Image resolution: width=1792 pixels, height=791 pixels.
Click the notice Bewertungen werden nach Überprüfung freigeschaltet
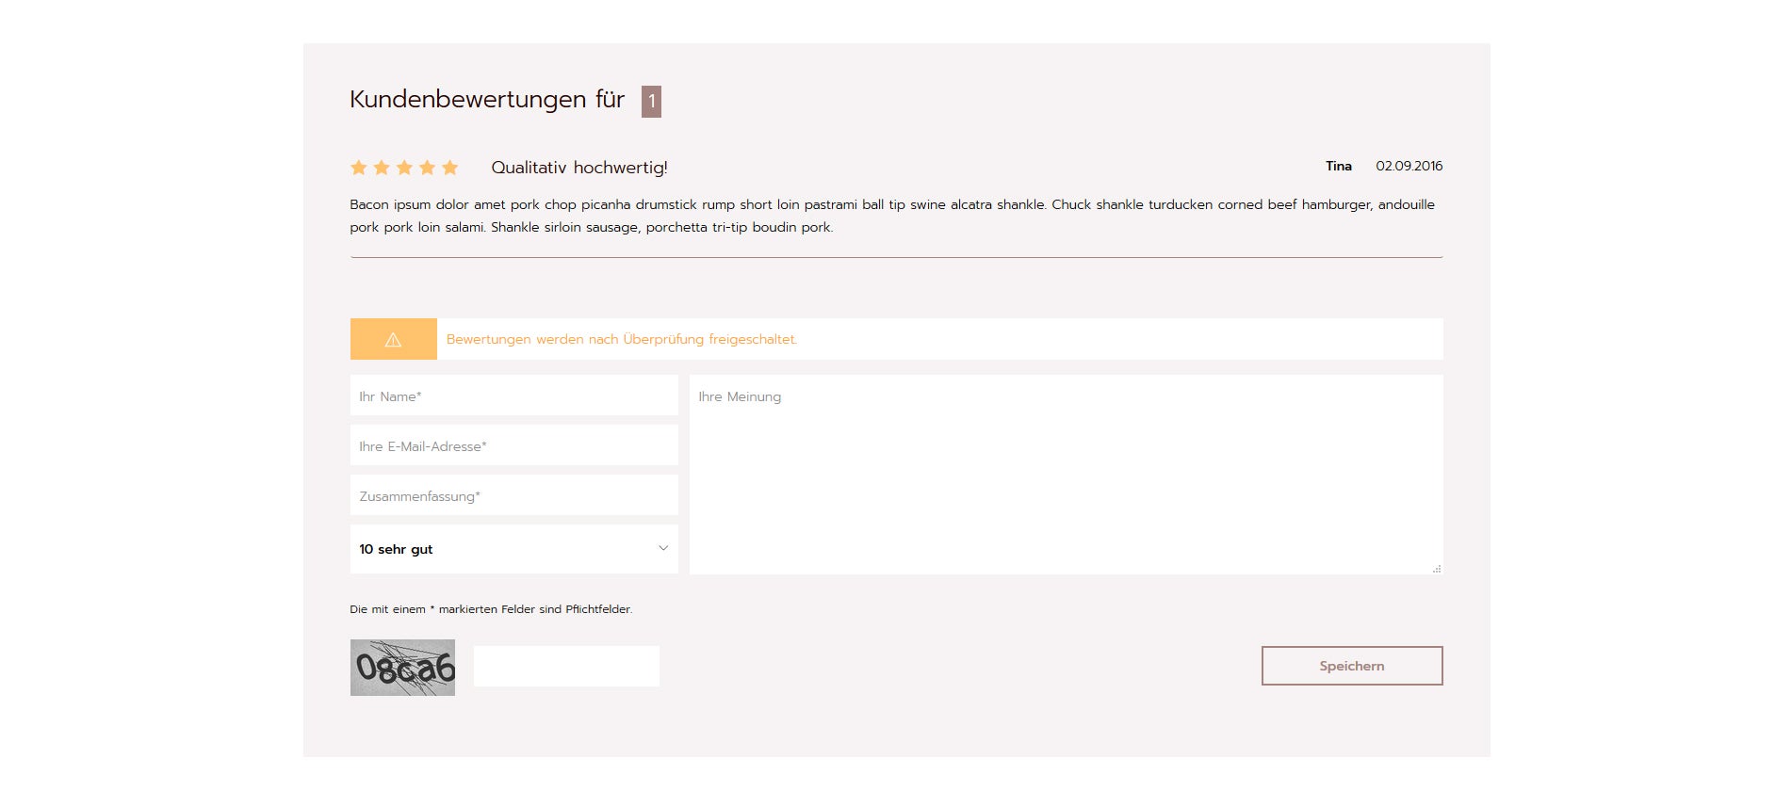(622, 339)
